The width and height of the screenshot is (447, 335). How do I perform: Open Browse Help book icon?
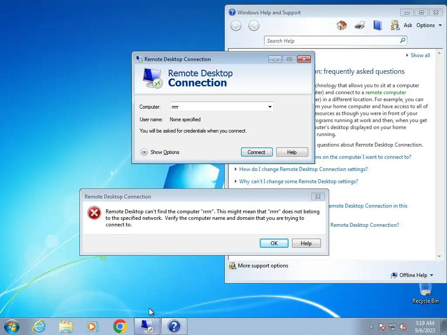[378, 25]
